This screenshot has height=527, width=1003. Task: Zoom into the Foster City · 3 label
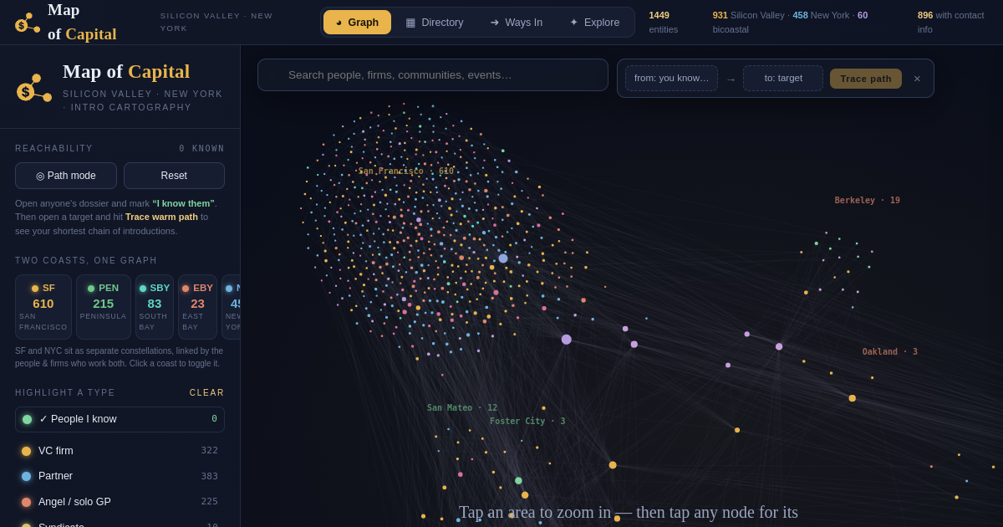(x=527, y=421)
